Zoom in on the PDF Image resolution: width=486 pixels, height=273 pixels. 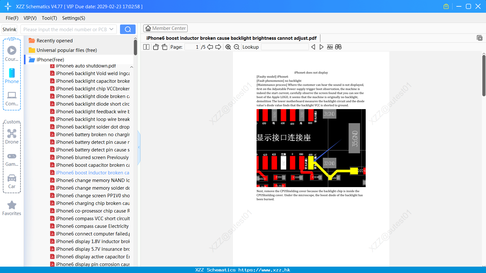tap(228, 47)
